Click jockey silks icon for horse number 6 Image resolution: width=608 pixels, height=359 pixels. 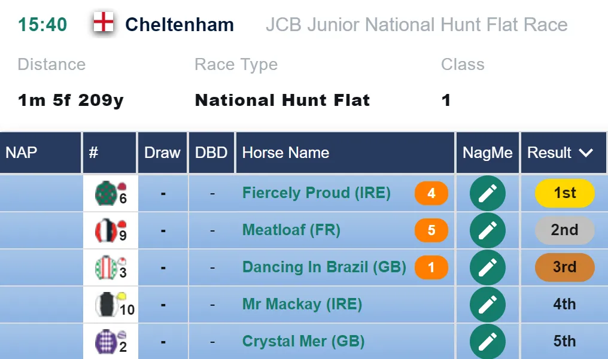[x=106, y=193]
